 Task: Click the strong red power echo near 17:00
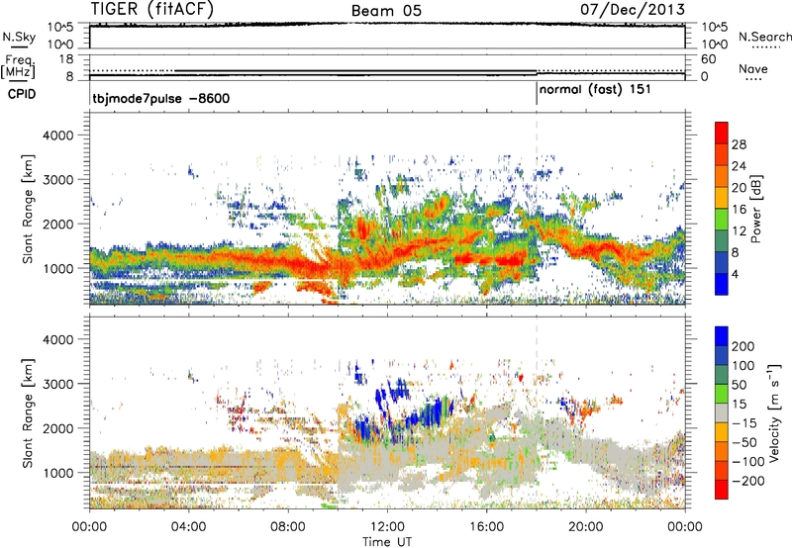point(510,260)
